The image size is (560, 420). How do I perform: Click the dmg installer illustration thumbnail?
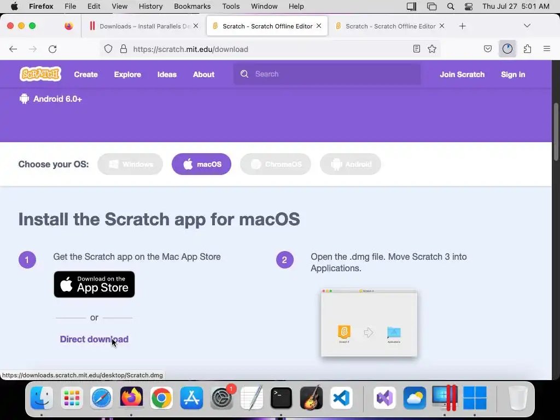click(369, 323)
